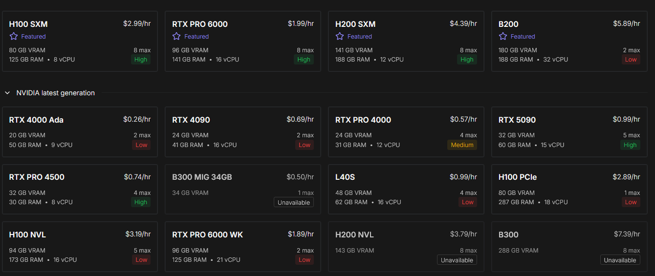
Task: Click the Featured star icon on H200 SXM
Action: (340, 36)
